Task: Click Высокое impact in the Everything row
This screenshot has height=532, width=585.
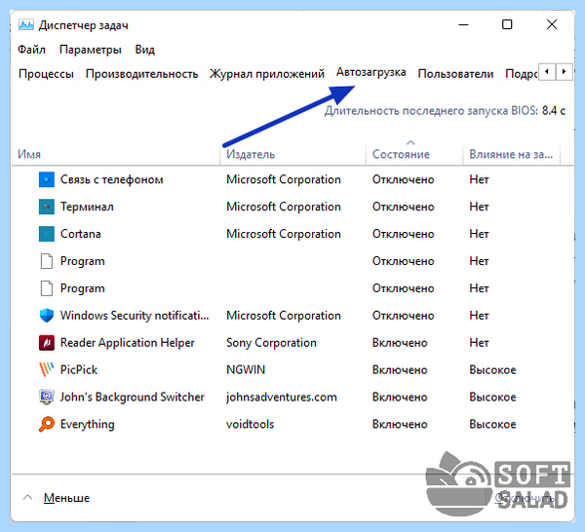Action: (492, 424)
